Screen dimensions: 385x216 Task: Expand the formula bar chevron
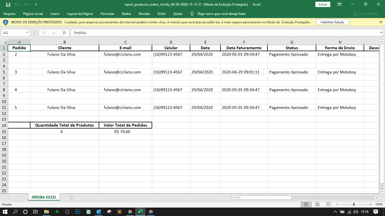pos(381,33)
